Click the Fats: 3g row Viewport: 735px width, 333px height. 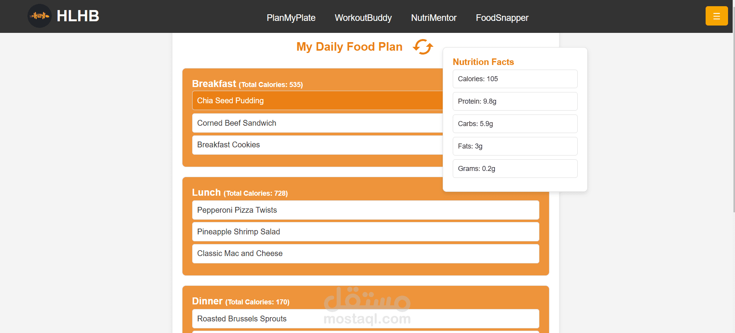click(515, 146)
